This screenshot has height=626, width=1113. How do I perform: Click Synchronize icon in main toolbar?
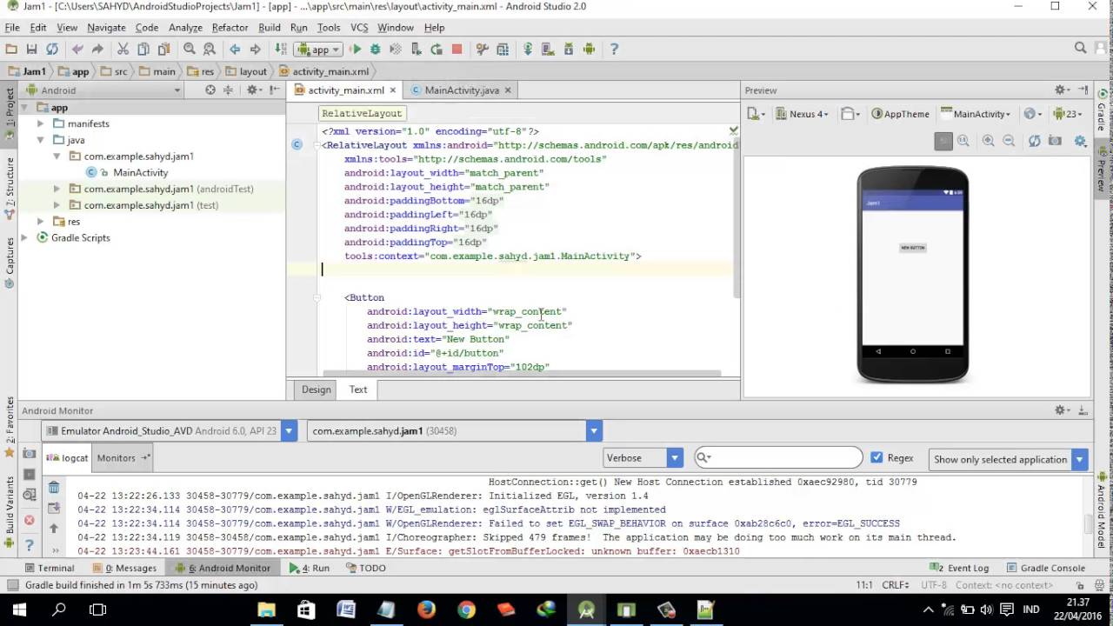coord(52,50)
